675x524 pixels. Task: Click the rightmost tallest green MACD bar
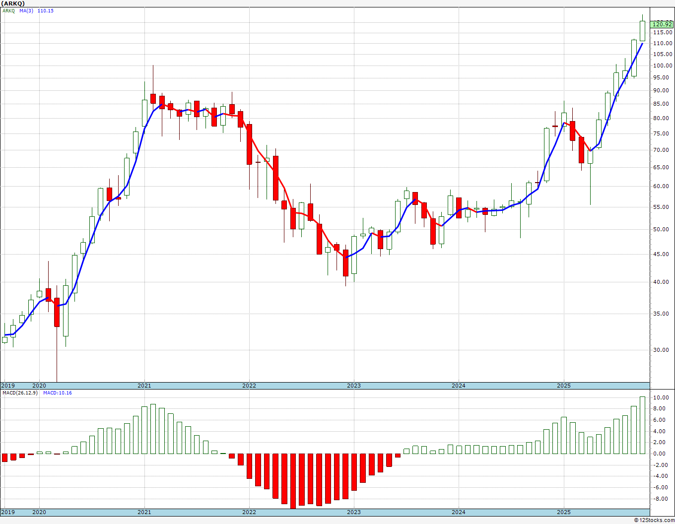[x=642, y=425]
